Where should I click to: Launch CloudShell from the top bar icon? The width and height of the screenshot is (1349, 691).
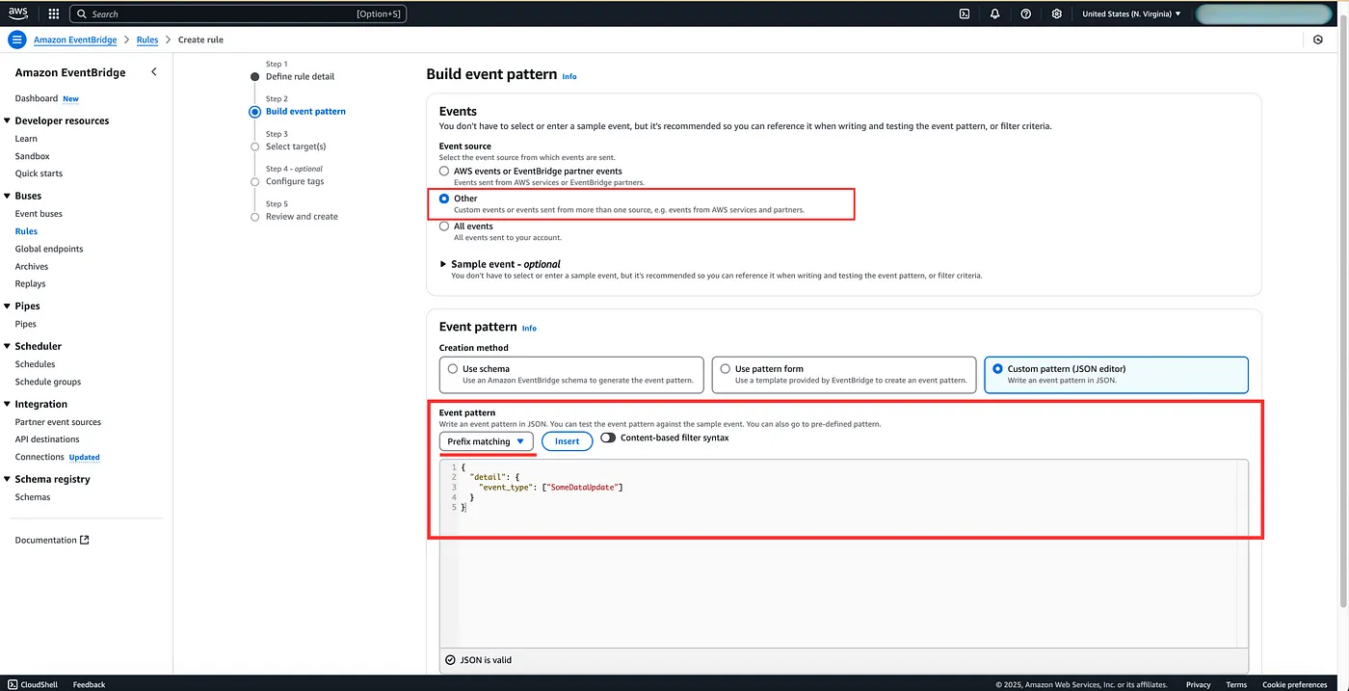coord(965,13)
